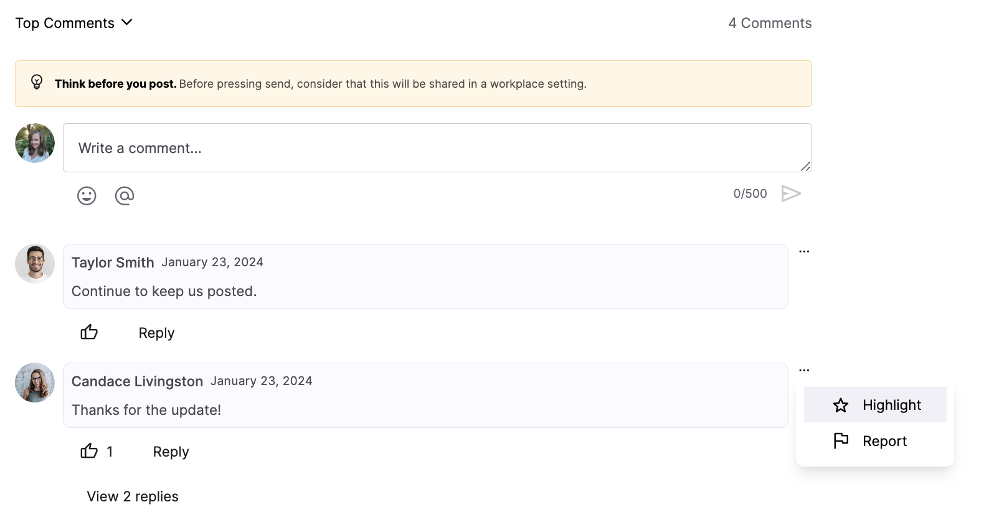The width and height of the screenshot is (989, 530).
Task: Click the Taylor Smith author name
Action: pos(113,263)
